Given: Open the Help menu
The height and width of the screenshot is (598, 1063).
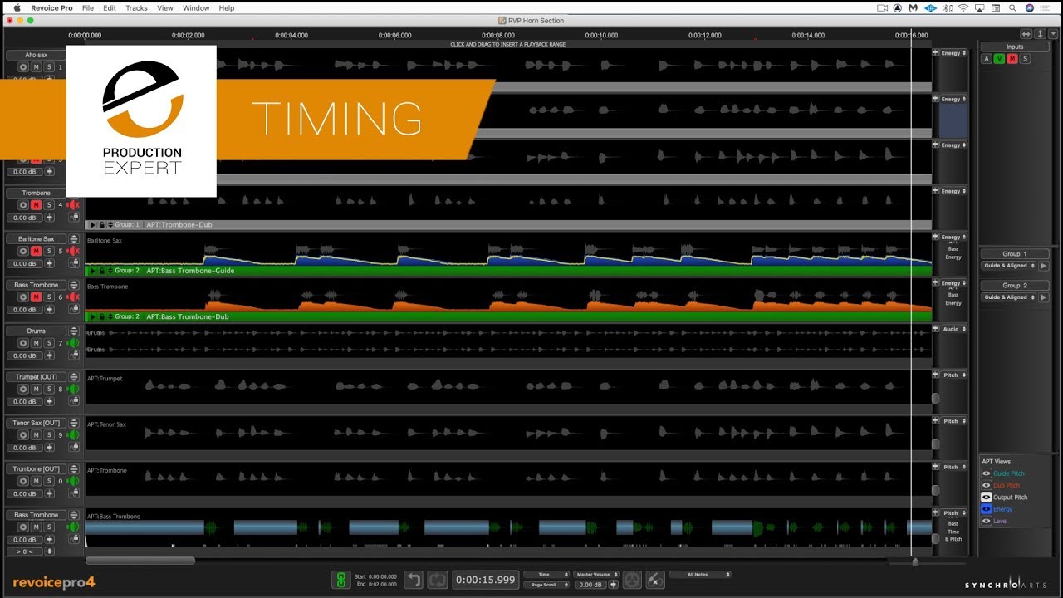Looking at the screenshot, I should tap(227, 7).
